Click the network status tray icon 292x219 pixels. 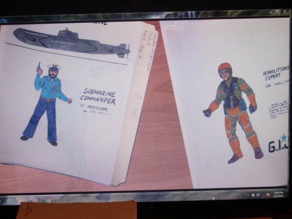(263, 195)
